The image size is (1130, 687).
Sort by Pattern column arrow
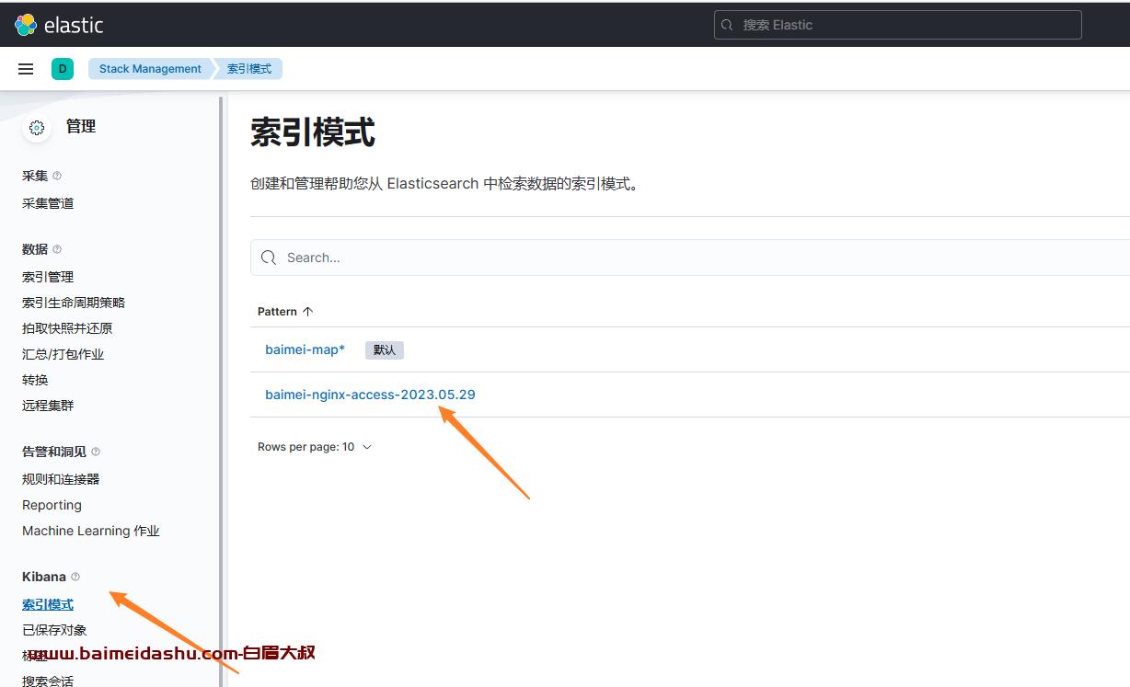[x=307, y=312]
